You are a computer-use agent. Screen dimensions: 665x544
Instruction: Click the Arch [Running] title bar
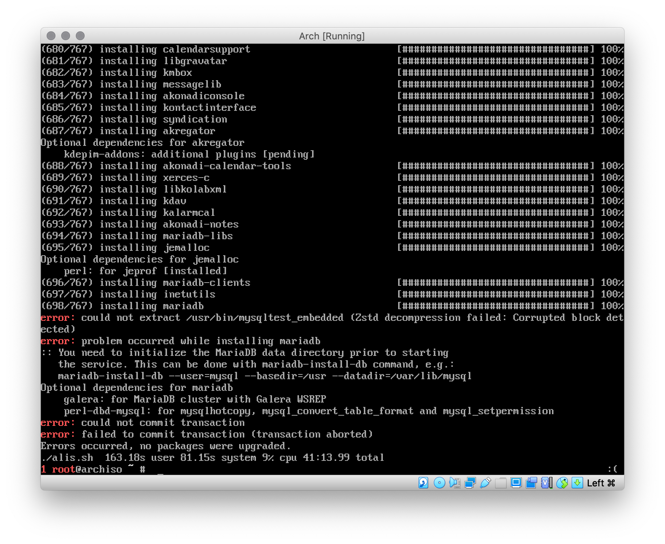(332, 36)
